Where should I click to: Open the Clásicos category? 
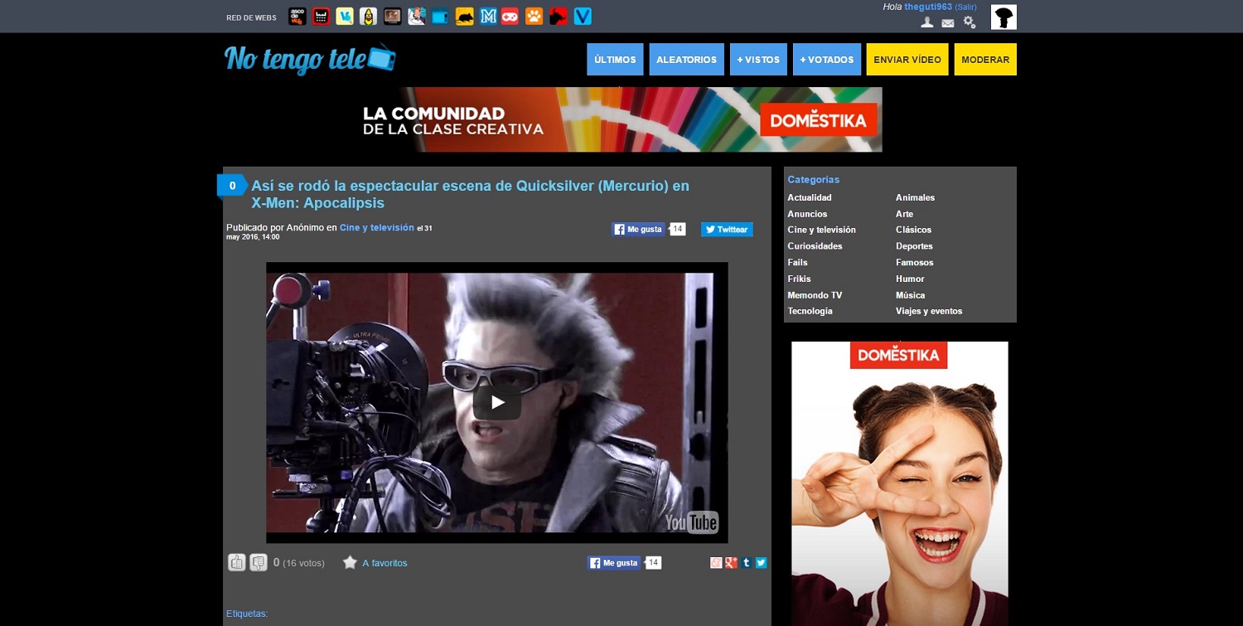pyautogui.click(x=913, y=230)
